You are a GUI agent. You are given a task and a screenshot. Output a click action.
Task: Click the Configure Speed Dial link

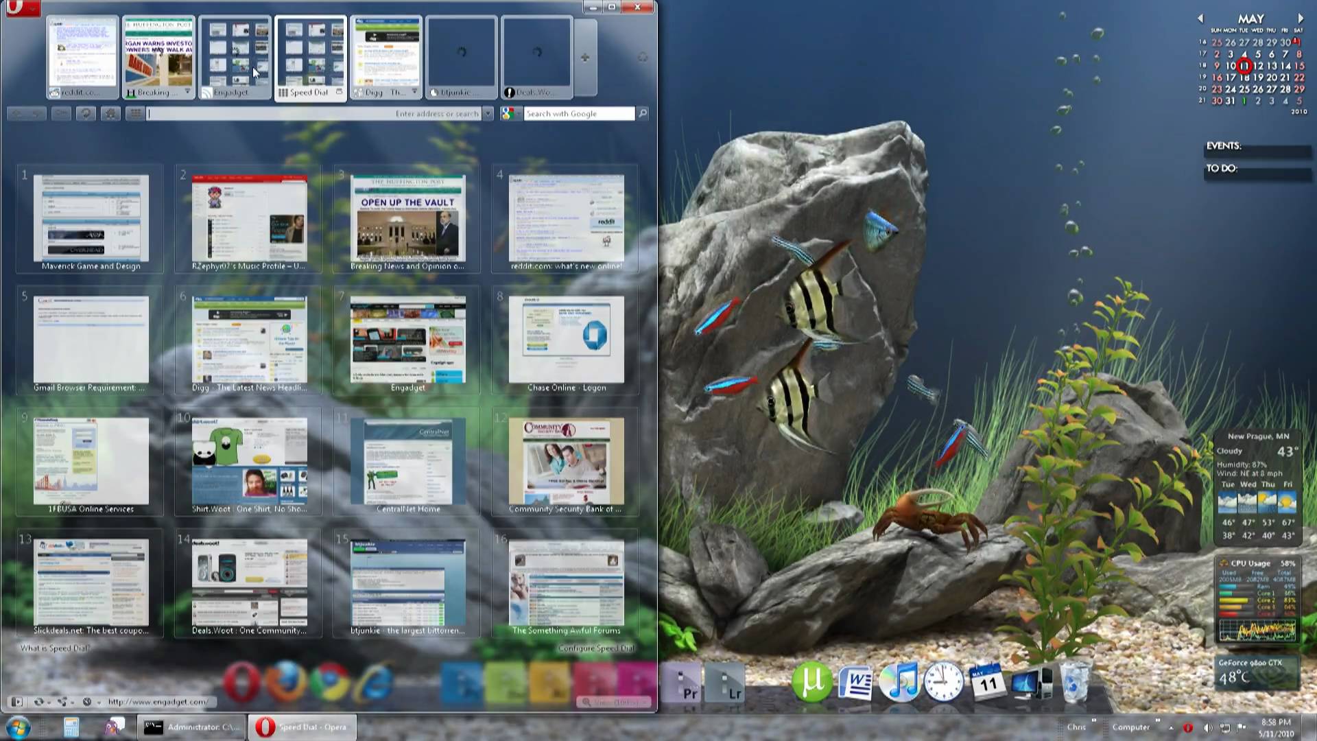click(x=595, y=648)
